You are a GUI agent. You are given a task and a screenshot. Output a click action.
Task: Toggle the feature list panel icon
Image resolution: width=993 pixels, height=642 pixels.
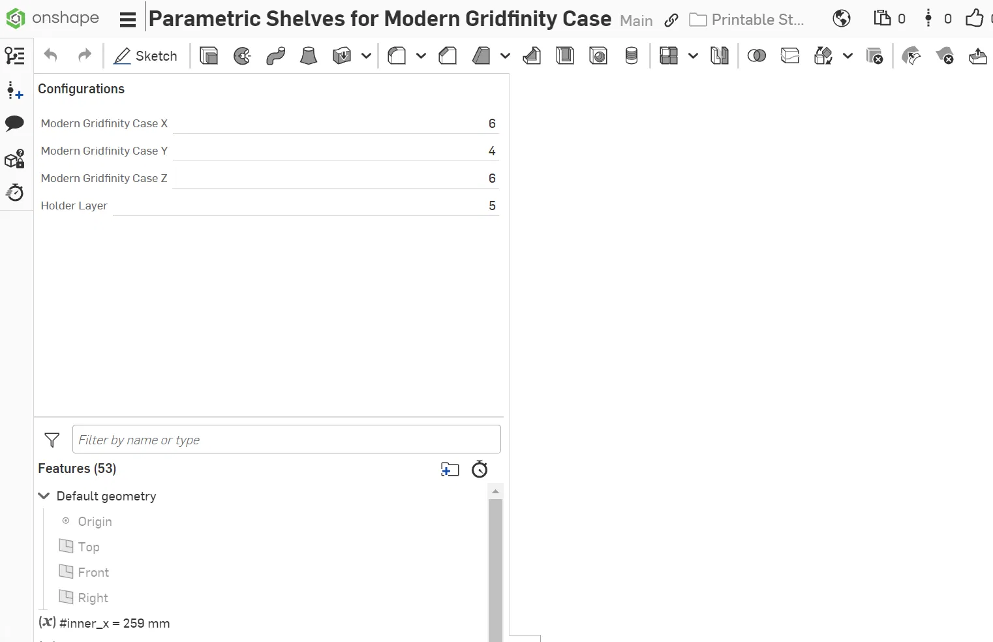coord(14,55)
